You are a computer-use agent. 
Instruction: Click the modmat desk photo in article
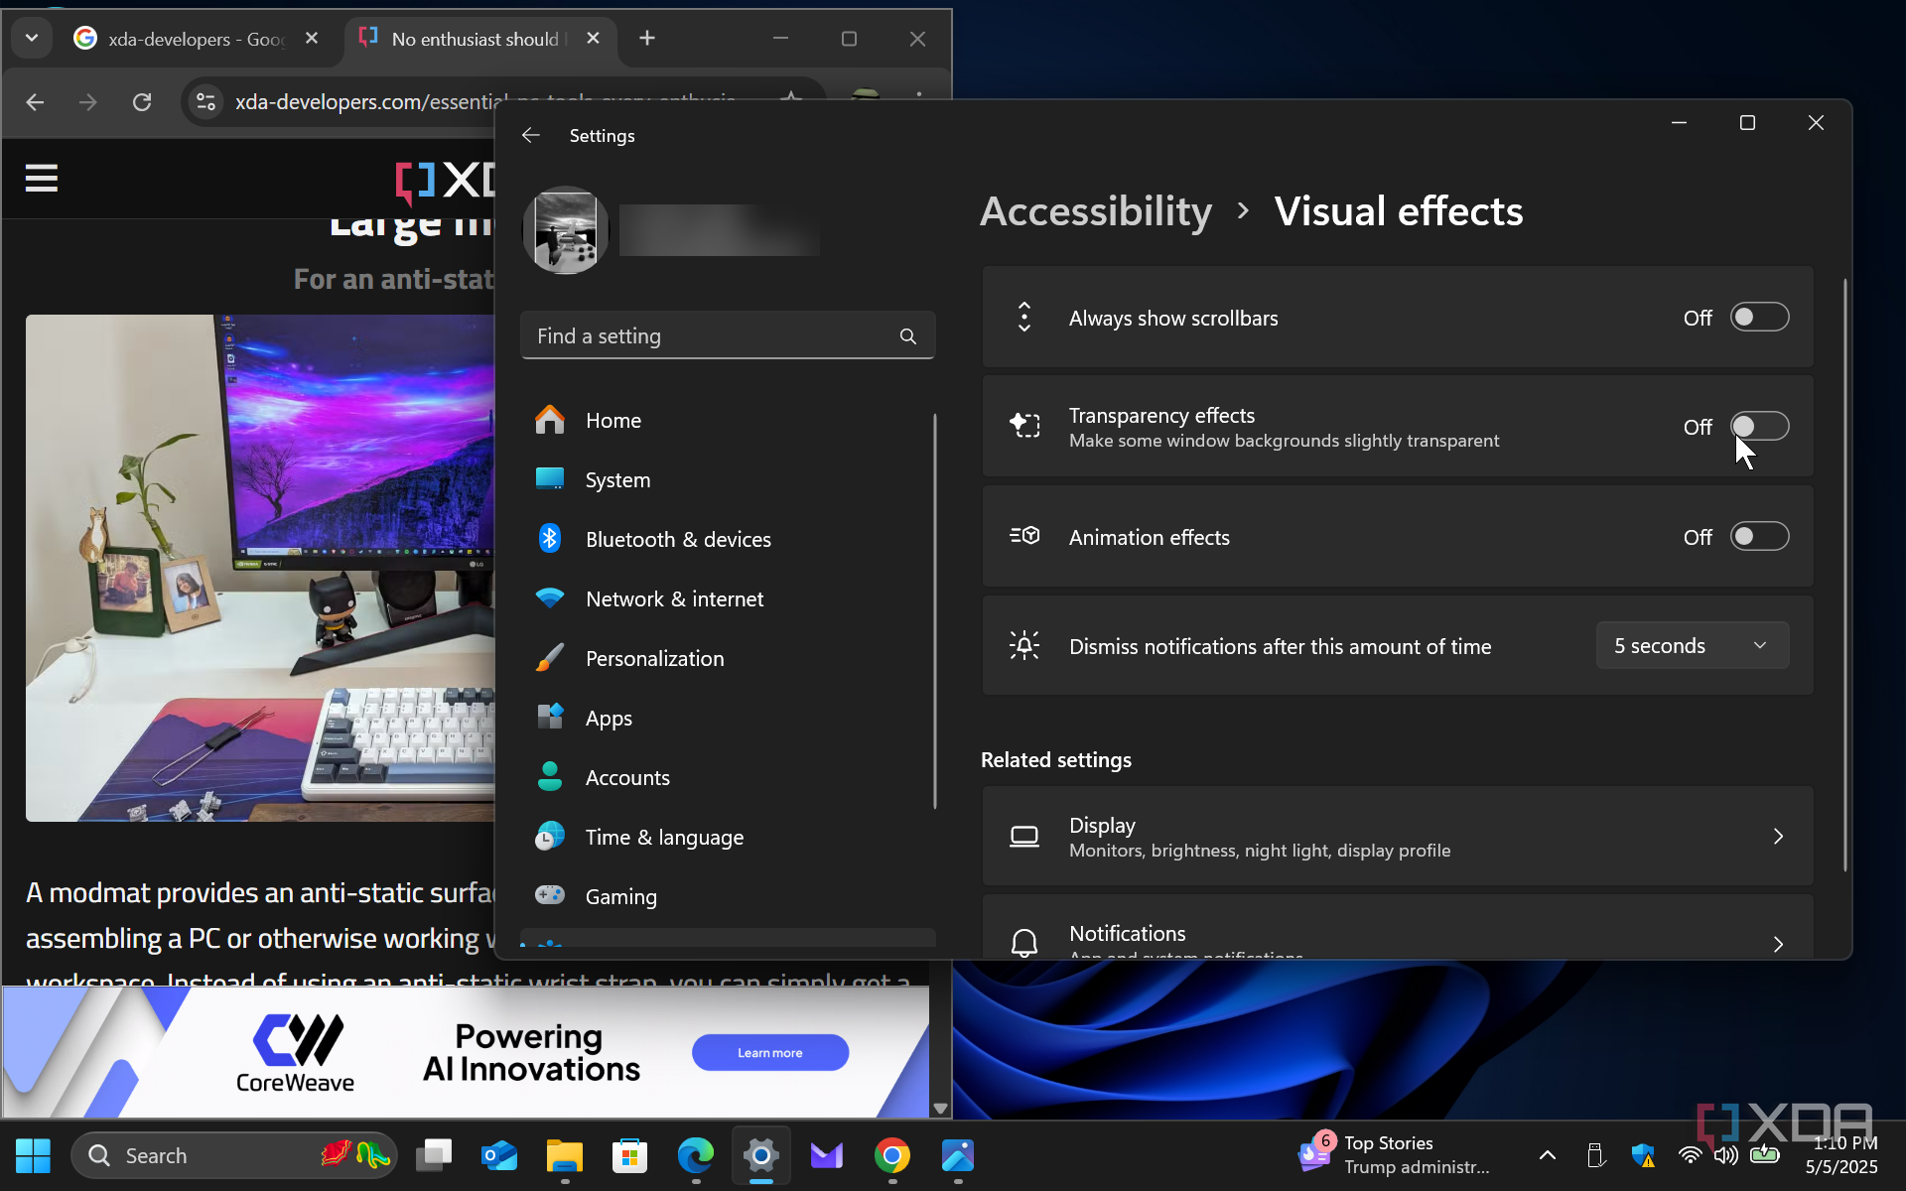point(260,569)
